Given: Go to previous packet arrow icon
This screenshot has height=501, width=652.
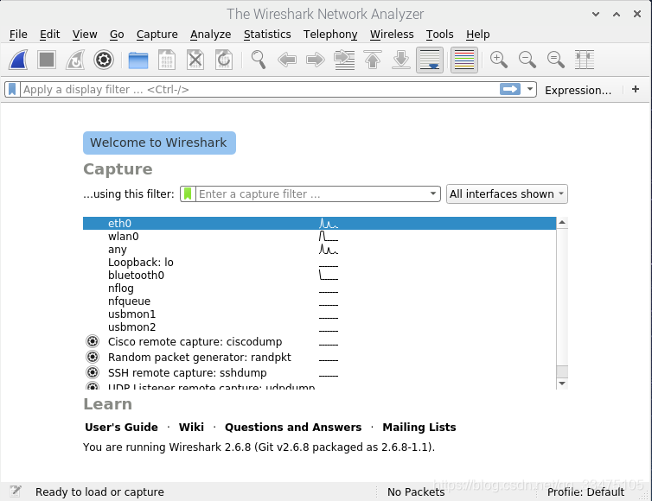Looking at the screenshot, I should coord(287,60).
